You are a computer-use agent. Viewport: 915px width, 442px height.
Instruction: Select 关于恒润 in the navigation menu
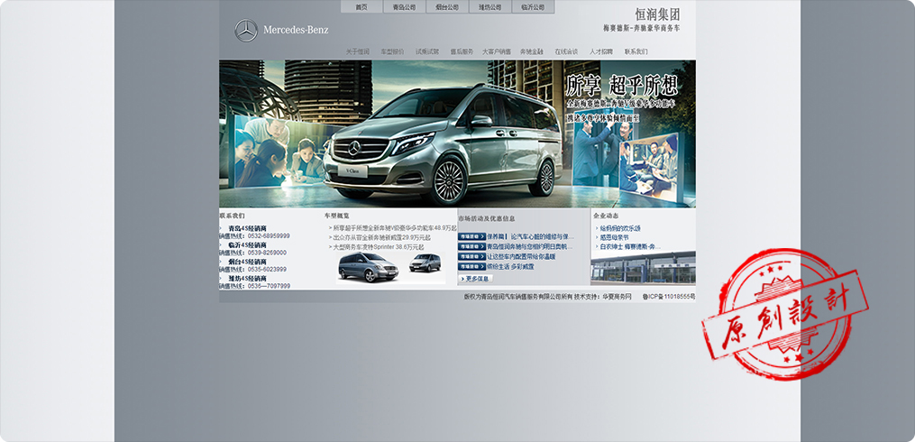pyautogui.click(x=357, y=51)
